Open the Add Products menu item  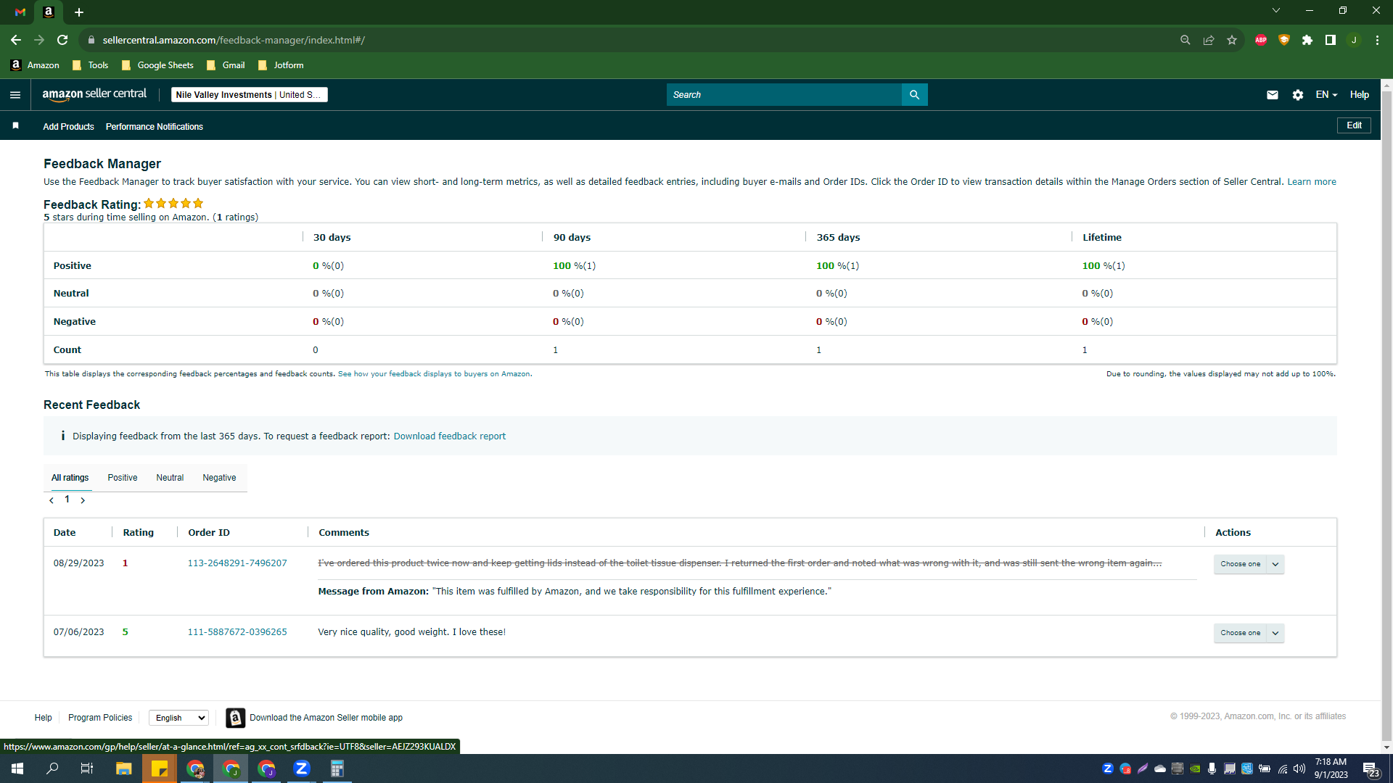68,127
